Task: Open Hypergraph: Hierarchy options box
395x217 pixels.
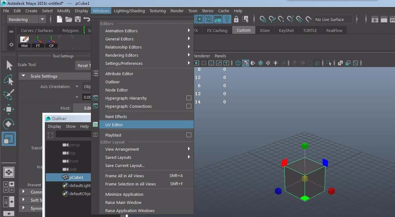Action: coord(189,98)
